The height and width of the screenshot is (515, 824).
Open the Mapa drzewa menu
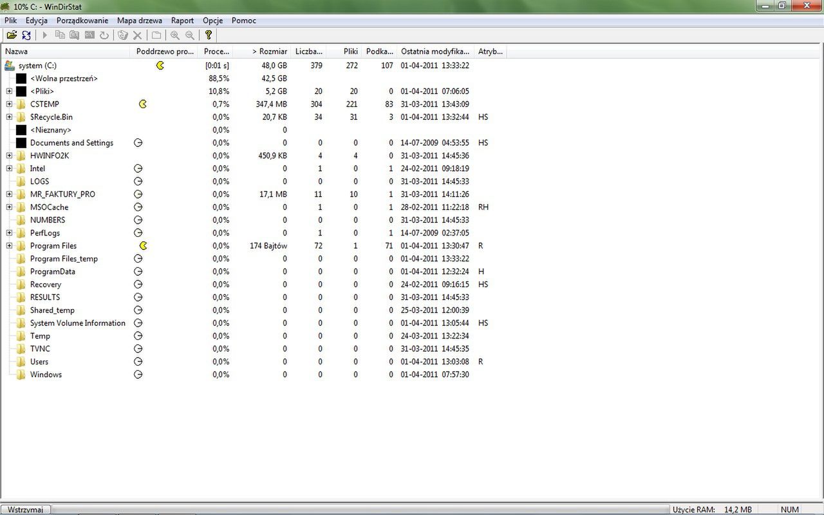(x=140, y=21)
